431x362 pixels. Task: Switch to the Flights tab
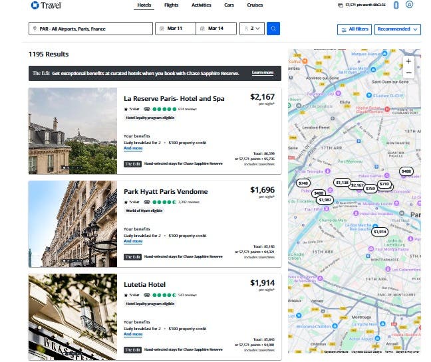[x=171, y=5]
